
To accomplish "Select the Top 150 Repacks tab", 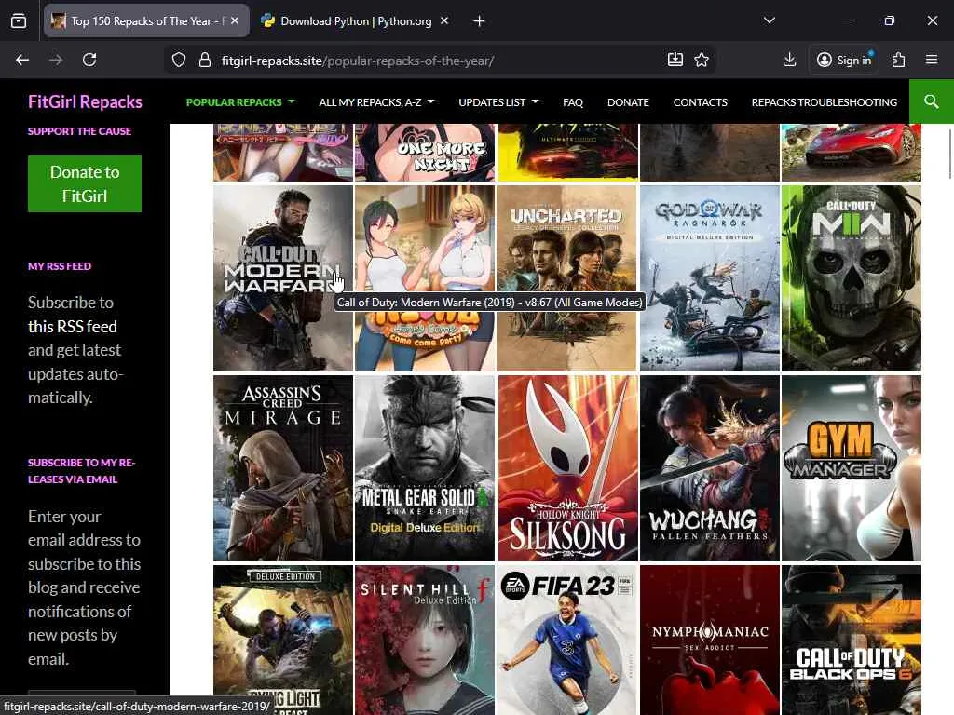I will click(146, 21).
